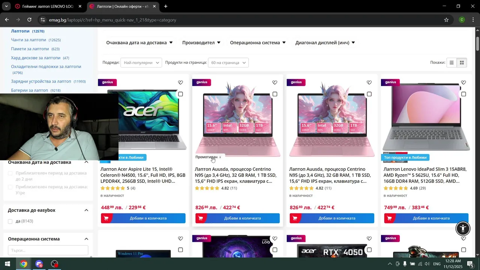Check compare box on Acer Aspire Lite 15
This screenshot has width=480, height=270.
click(x=180, y=94)
